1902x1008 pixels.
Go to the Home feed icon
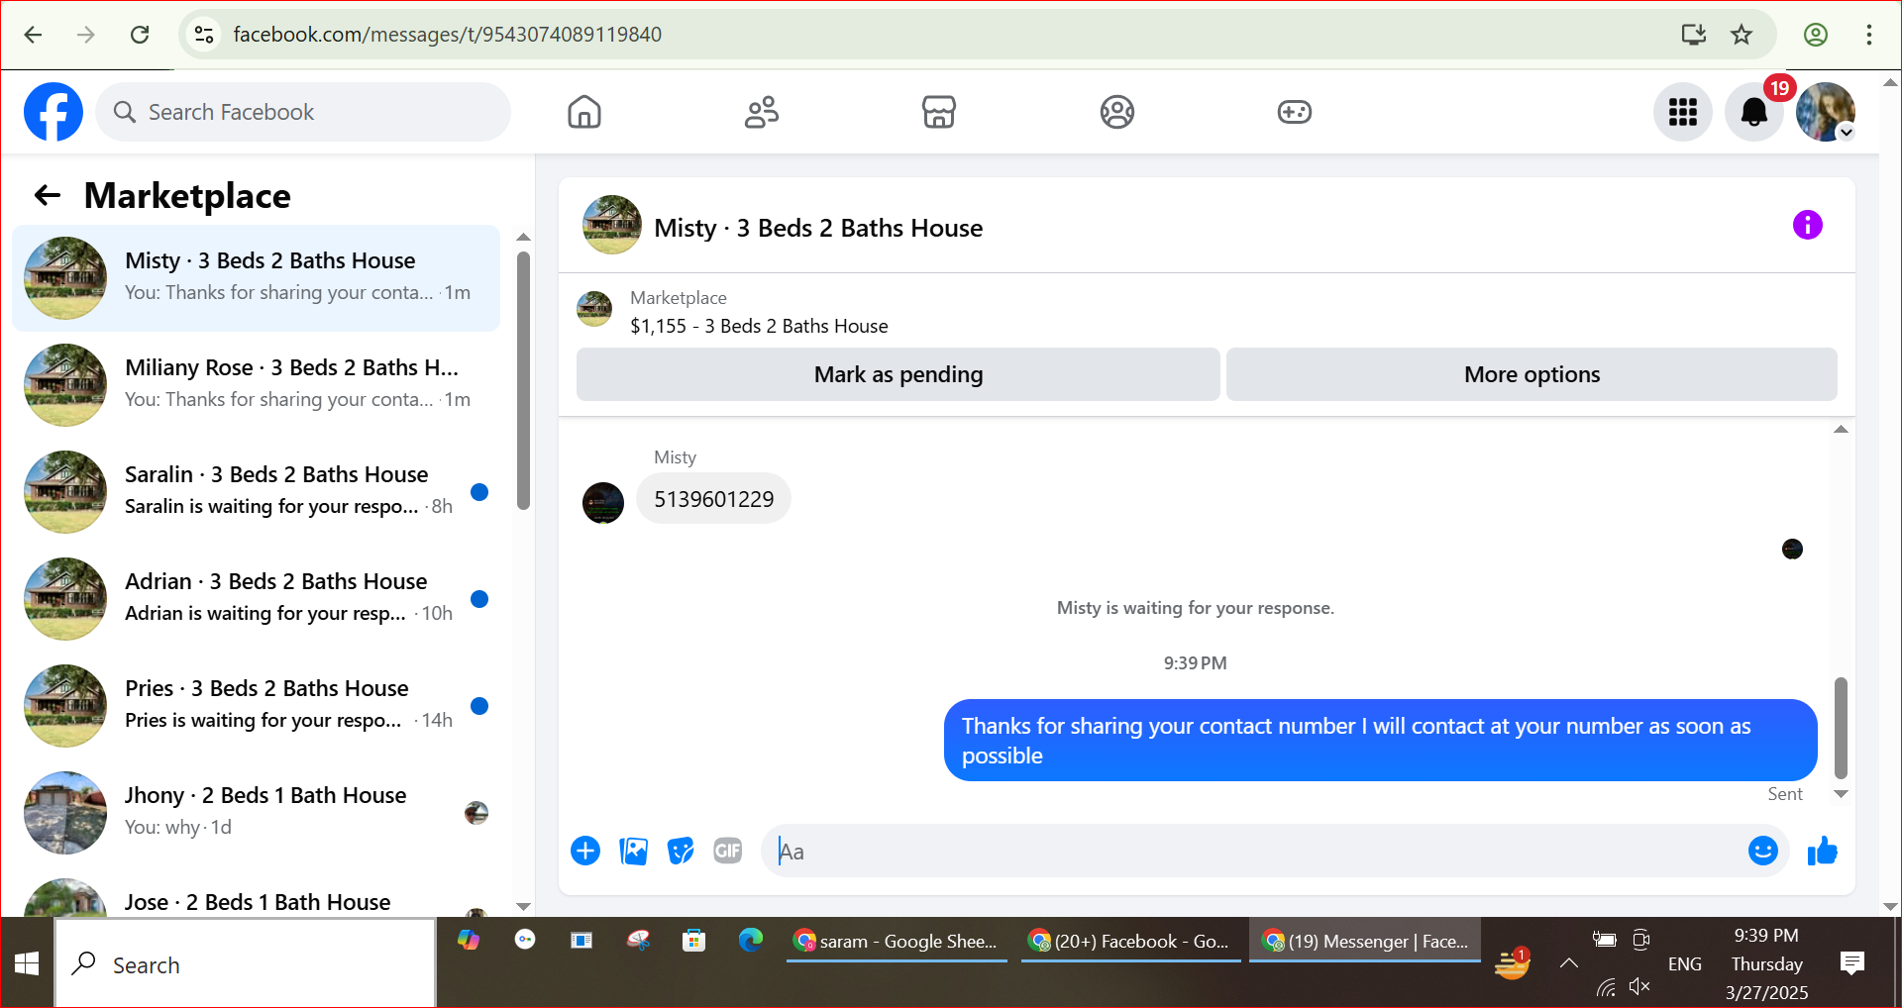tap(584, 112)
